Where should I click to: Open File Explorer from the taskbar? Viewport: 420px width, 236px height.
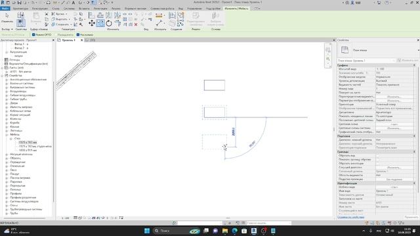pyautogui.click(x=225, y=231)
